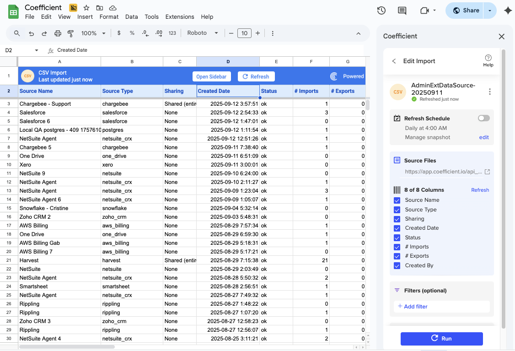The height and width of the screenshot is (351, 515).
Task: Select the paint format tool
Action: click(70, 33)
